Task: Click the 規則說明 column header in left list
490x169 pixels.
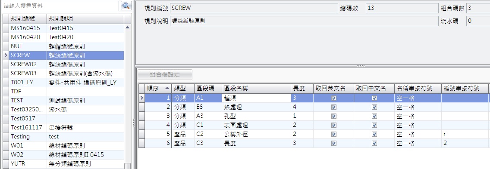Action: tap(85, 19)
